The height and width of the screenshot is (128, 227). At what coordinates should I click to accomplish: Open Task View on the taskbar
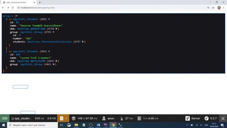[61, 125]
